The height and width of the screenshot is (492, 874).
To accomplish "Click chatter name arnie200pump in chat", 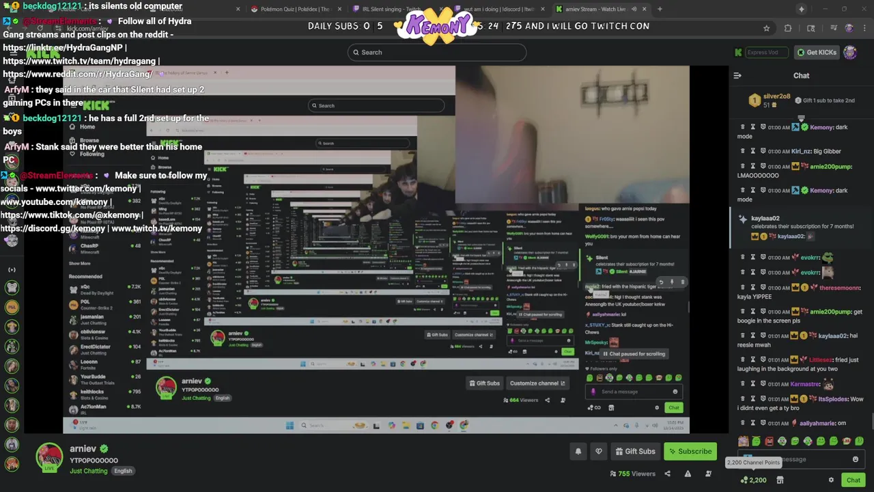I will (x=831, y=166).
